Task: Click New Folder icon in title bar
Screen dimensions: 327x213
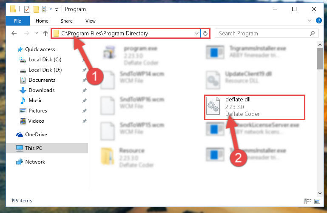Action: [36, 9]
